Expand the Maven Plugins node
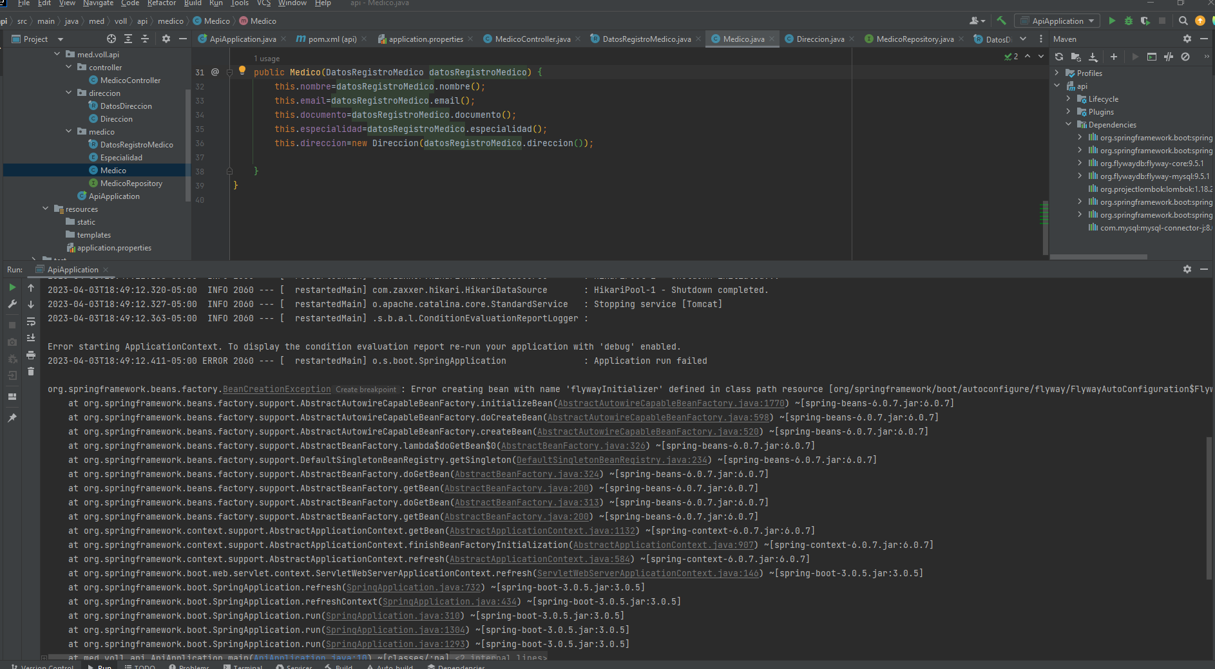This screenshot has width=1215, height=669. [1069, 111]
